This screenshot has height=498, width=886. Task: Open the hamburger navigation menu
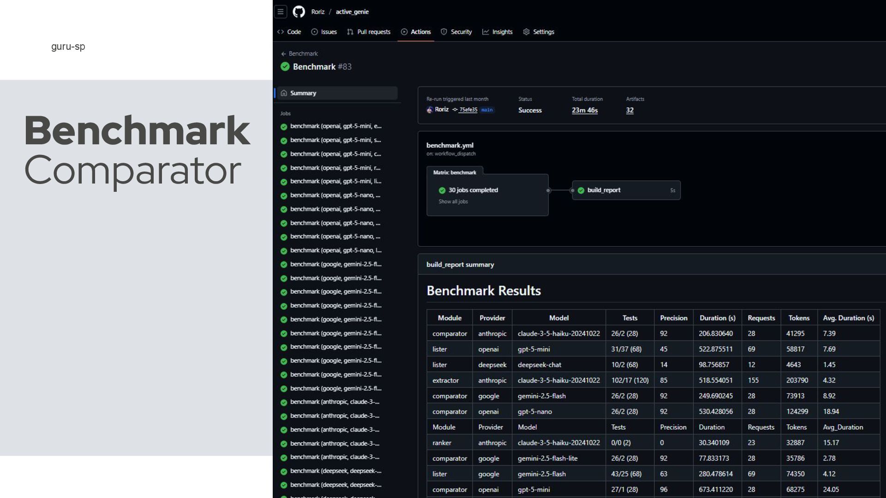coord(280,12)
